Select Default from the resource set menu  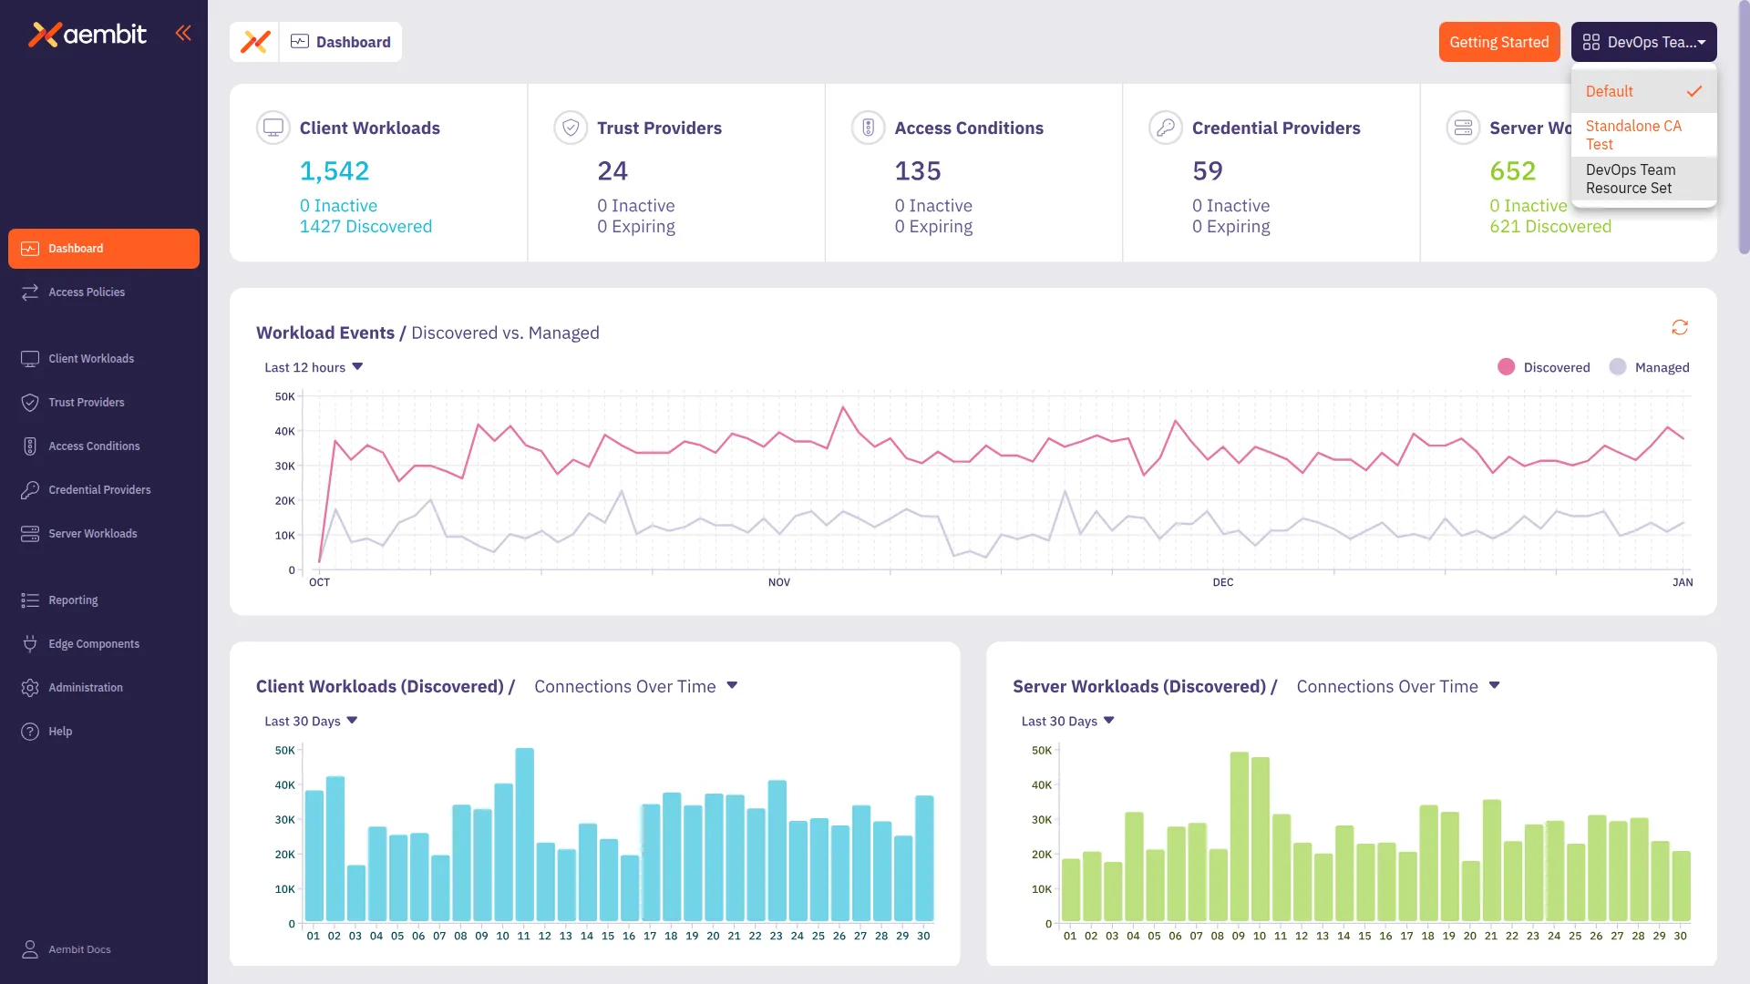coord(1610,91)
